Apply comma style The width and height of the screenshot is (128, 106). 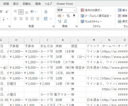[74, 16]
